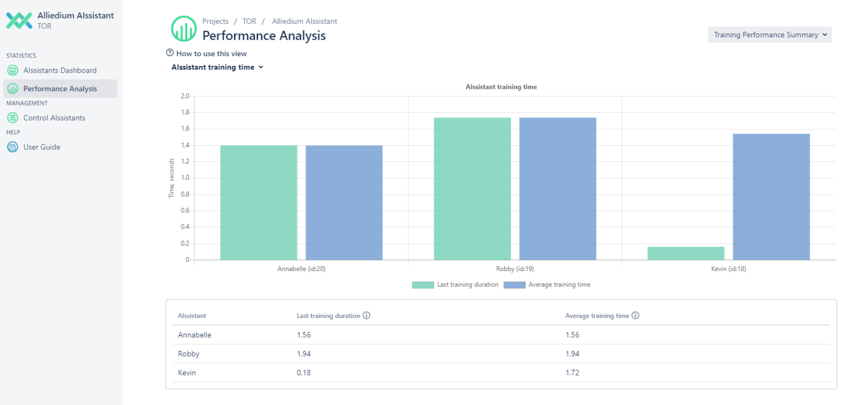This screenshot has width=855, height=405.
Task: Click info icon beside Average training time column
Action: 635,315
